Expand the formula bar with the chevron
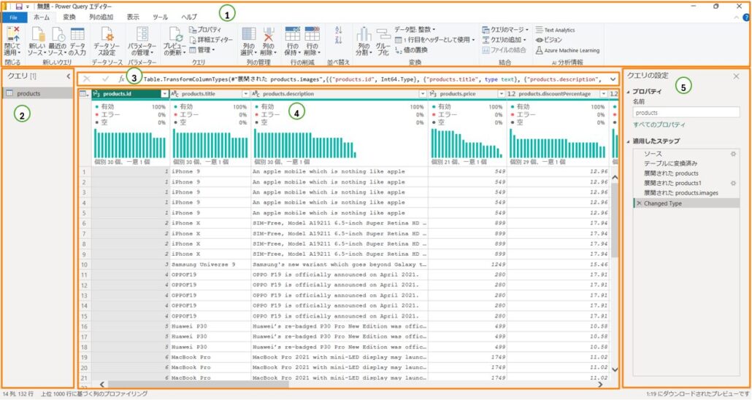The height and width of the screenshot is (400, 752). 612,78
